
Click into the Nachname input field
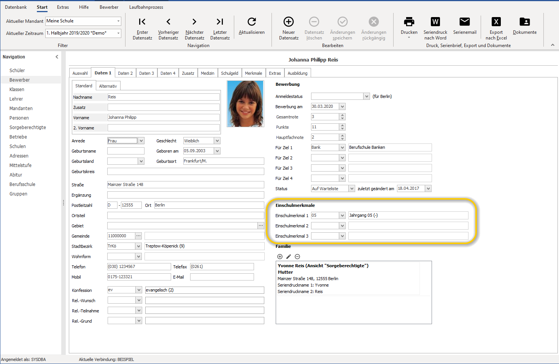pyautogui.click(x=164, y=97)
